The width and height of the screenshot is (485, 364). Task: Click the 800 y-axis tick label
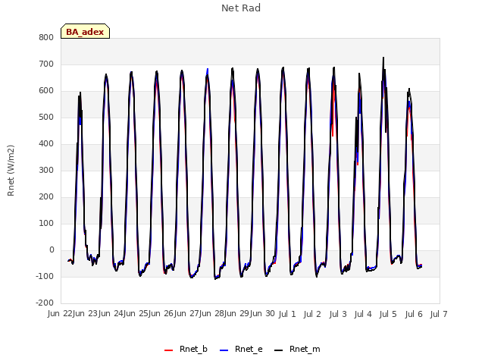[46, 37]
